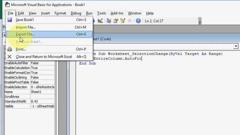The width and height of the screenshot is (240, 135).
Task: Click the empty ScrollArea value field
Action: point(42,97)
